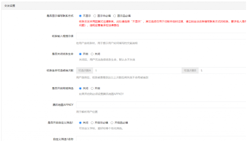Click hint text starting 可自定义学校

click(101, 128)
